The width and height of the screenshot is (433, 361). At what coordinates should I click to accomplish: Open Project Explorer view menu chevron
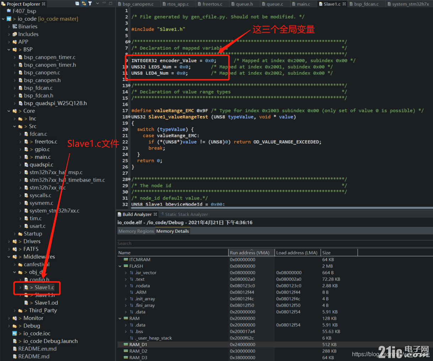[x=97, y=4]
